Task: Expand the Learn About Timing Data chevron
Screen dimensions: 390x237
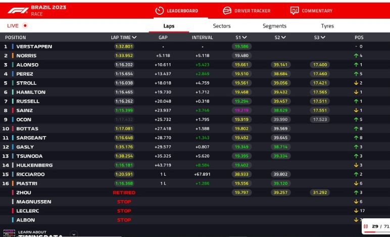Action: pyautogui.click(x=74, y=234)
